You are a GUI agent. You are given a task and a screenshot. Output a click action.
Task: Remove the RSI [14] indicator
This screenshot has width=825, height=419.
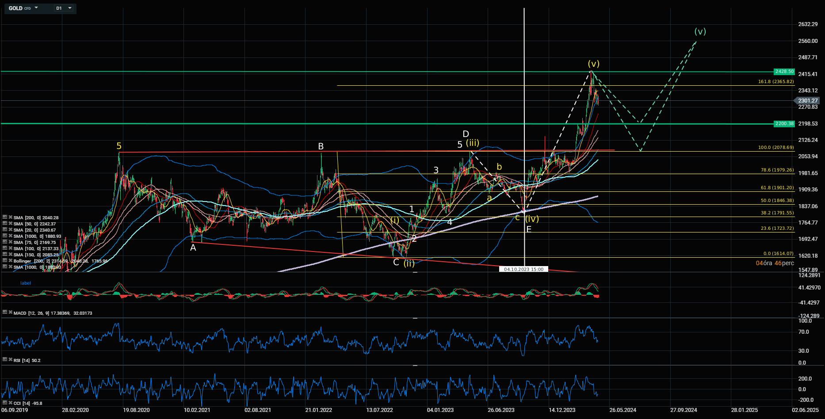(x=10, y=360)
